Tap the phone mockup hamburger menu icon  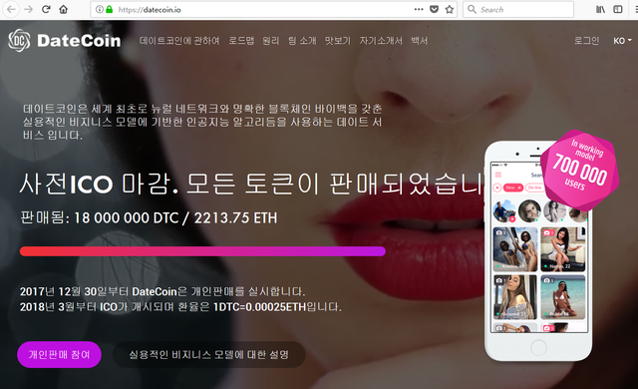(498, 175)
